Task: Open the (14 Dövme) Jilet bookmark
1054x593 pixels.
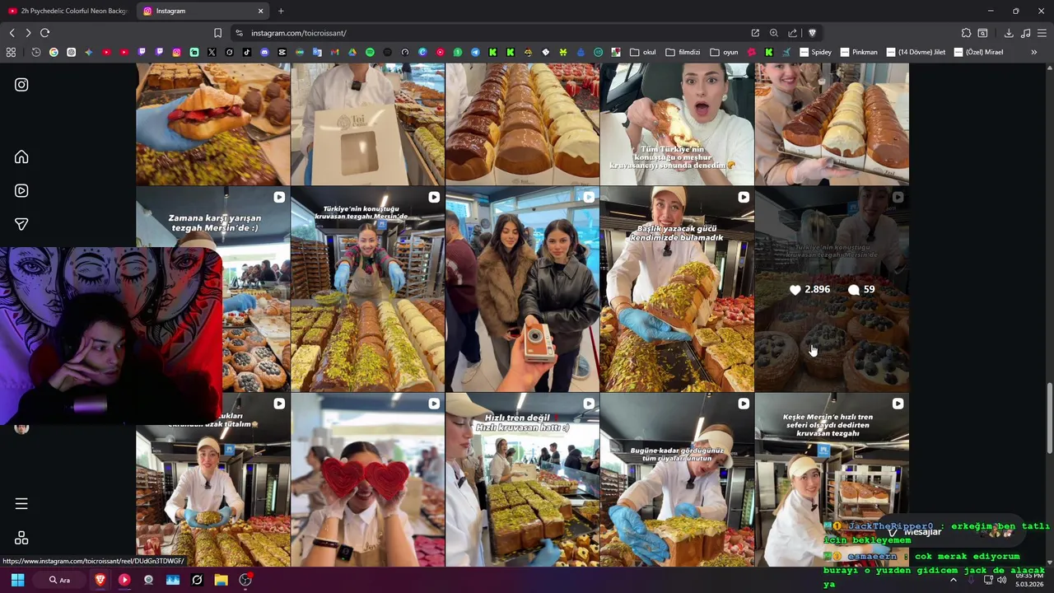Action: click(x=916, y=52)
